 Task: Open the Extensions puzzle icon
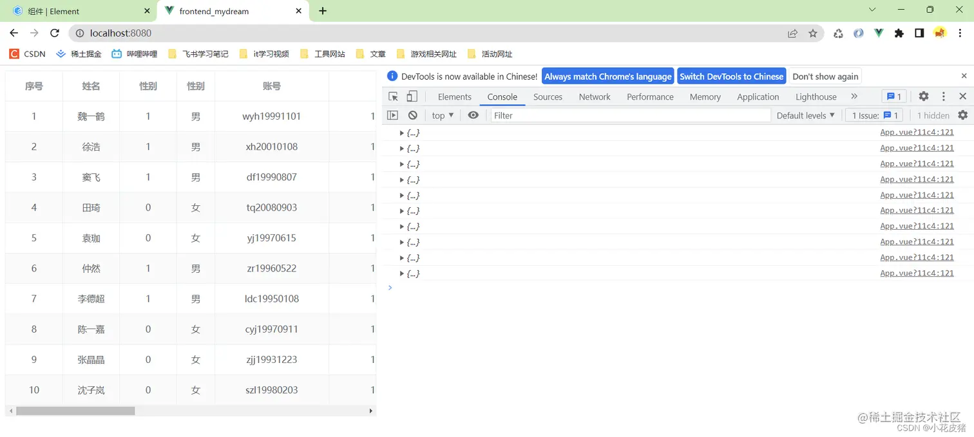point(899,33)
